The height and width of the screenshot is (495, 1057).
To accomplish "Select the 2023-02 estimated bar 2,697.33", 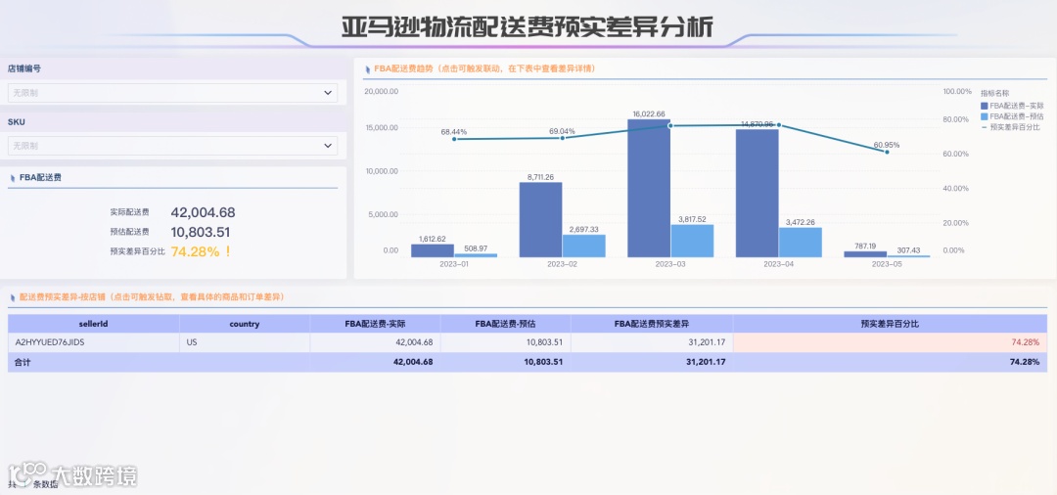I will click(583, 246).
